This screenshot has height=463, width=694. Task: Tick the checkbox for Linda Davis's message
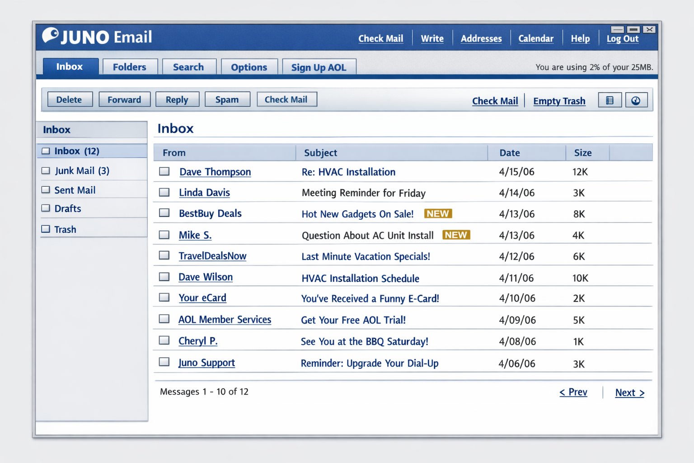[x=164, y=193]
